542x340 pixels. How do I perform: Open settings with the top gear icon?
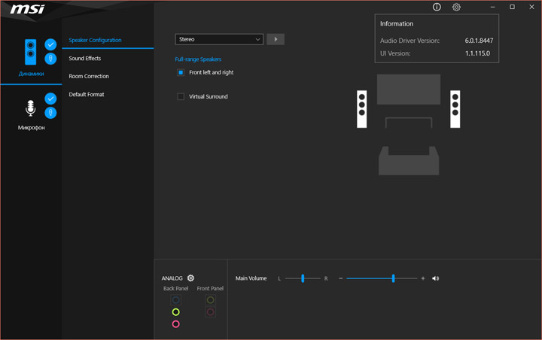tap(456, 7)
